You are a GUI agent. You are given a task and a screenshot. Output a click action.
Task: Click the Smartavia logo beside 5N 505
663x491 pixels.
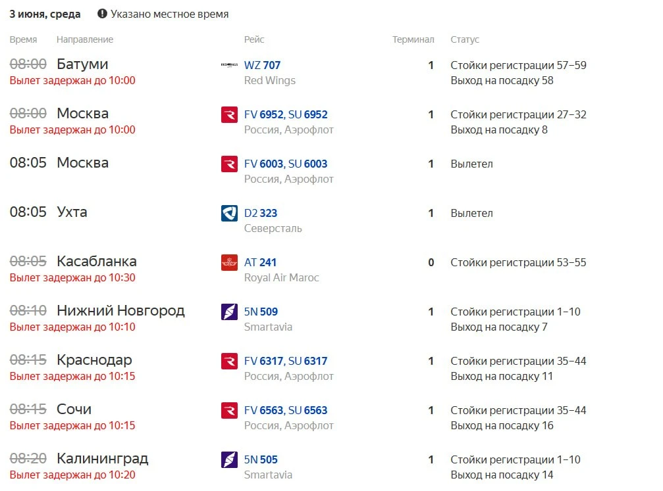229,459
